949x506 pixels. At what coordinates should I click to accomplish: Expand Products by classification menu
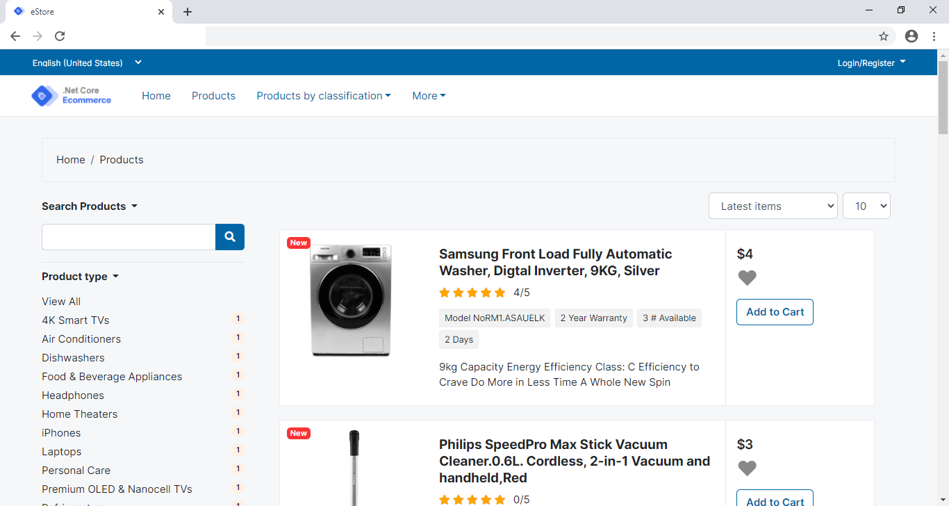(324, 96)
